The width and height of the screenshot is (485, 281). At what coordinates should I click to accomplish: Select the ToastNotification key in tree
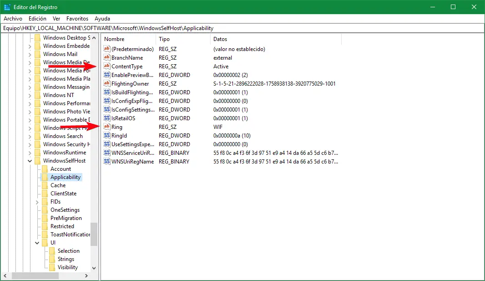70,235
